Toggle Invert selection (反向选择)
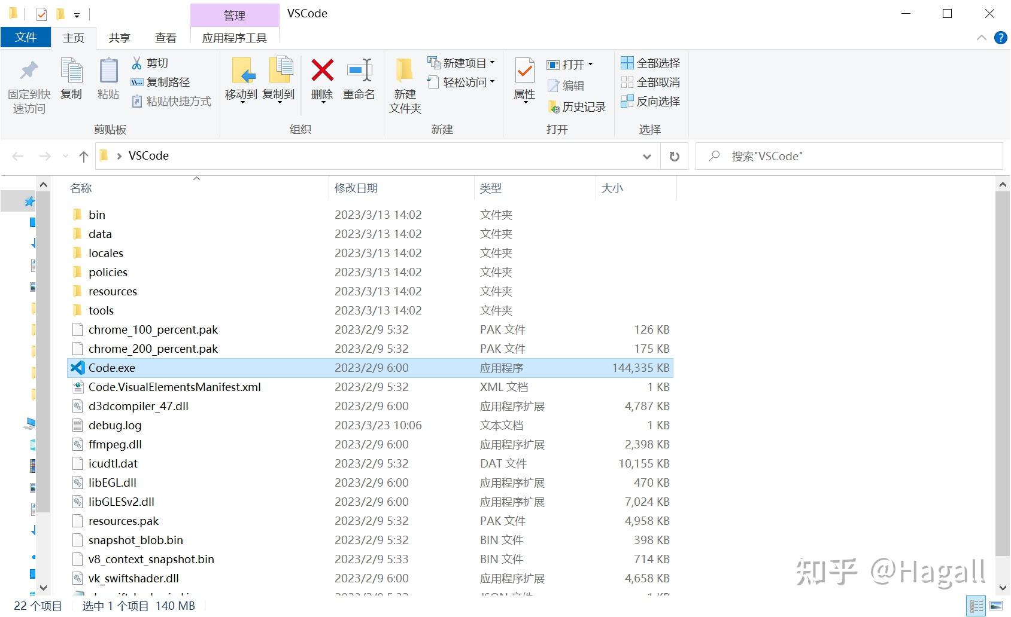This screenshot has height=617, width=1011. point(651,102)
